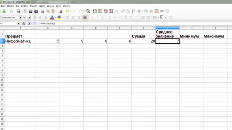Screen dimensions: 232x130
Task: Delete columns toolbar icon
Action: click(x=111, y=11)
